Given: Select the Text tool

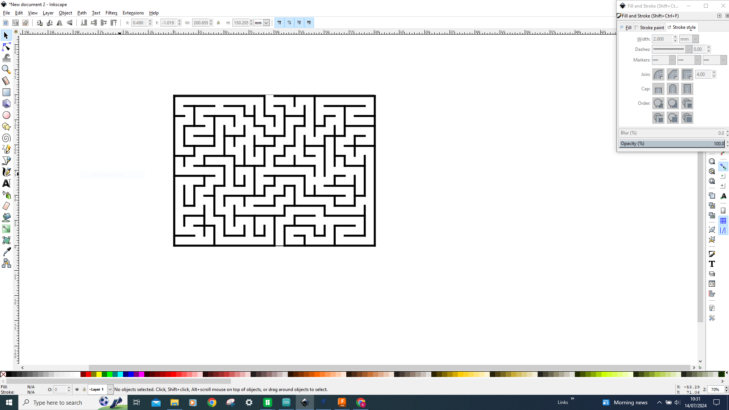Looking at the screenshot, I should [6, 183].
